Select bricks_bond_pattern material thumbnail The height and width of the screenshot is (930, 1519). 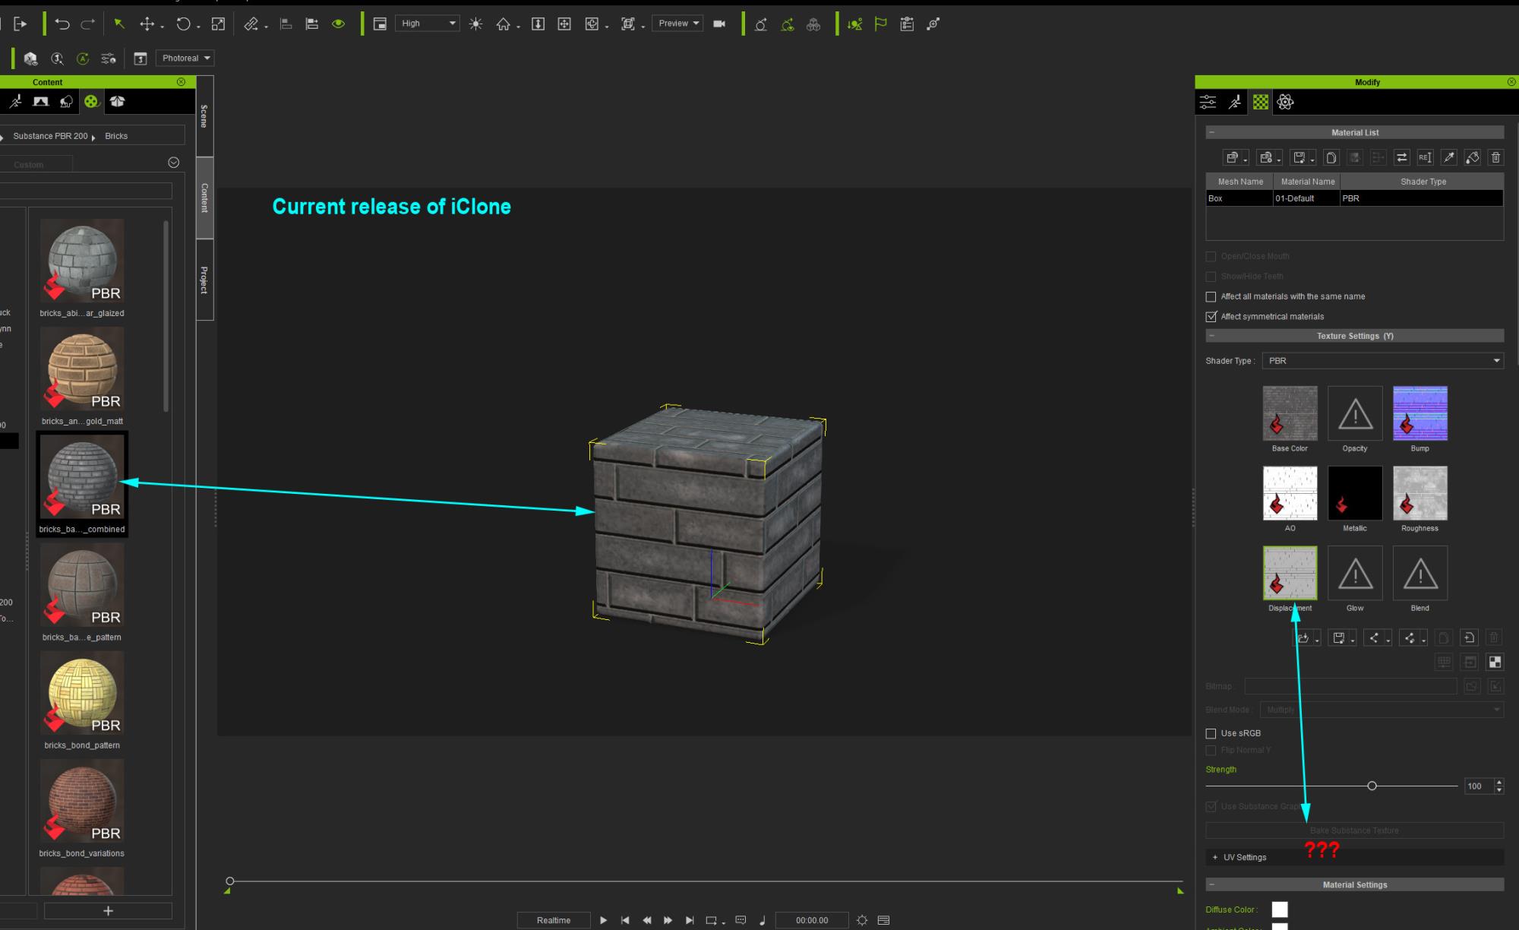point(82,694)
